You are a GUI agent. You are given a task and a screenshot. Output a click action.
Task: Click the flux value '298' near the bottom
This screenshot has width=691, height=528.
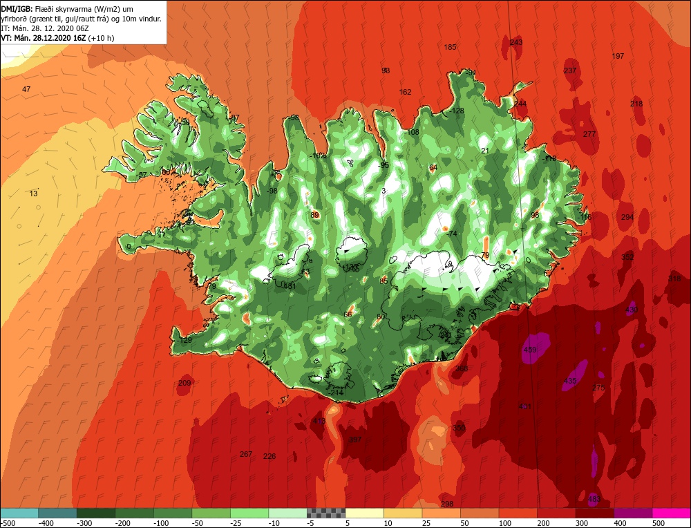point(447,504)
